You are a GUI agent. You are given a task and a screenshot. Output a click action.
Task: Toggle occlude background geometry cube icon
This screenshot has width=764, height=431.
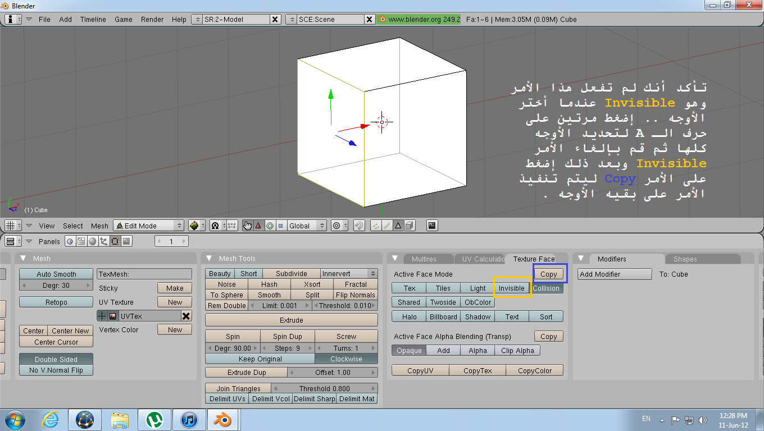coord(410,226)
